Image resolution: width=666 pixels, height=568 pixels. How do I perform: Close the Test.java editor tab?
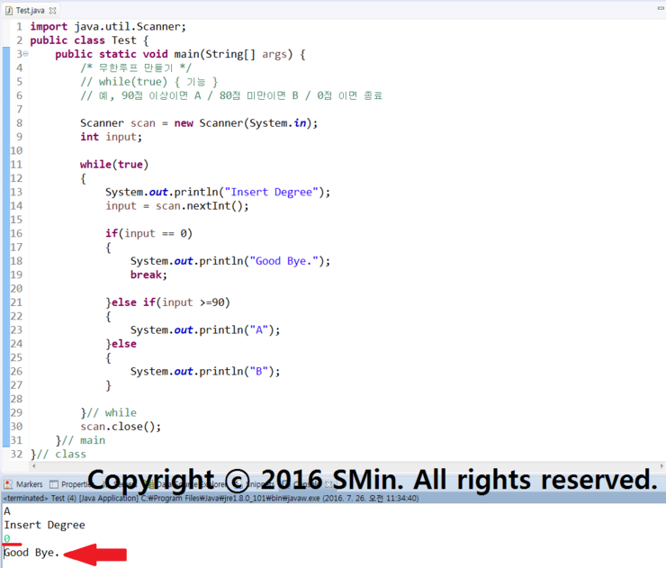(x=53, y=11)
